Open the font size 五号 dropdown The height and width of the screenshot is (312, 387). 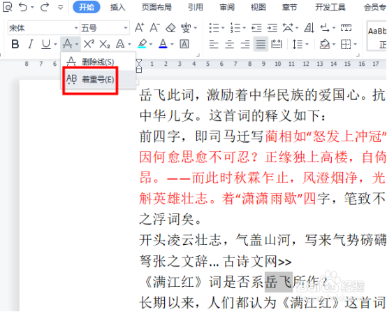click(x=126, y=28)
